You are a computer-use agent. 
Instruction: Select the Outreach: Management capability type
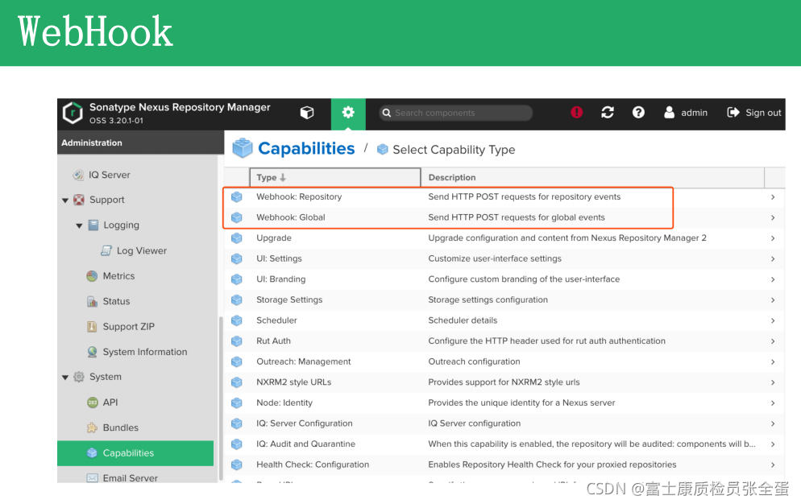point(304,361)
